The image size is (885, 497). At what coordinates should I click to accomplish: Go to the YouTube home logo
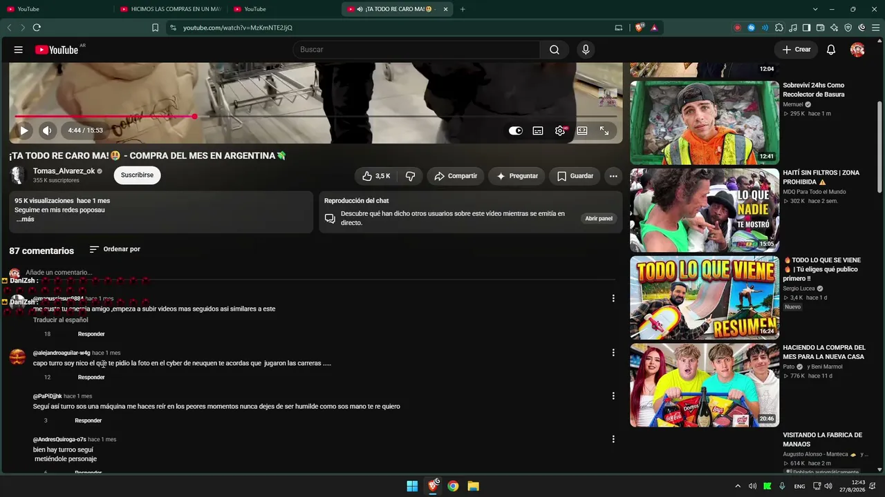click(57, 50)
